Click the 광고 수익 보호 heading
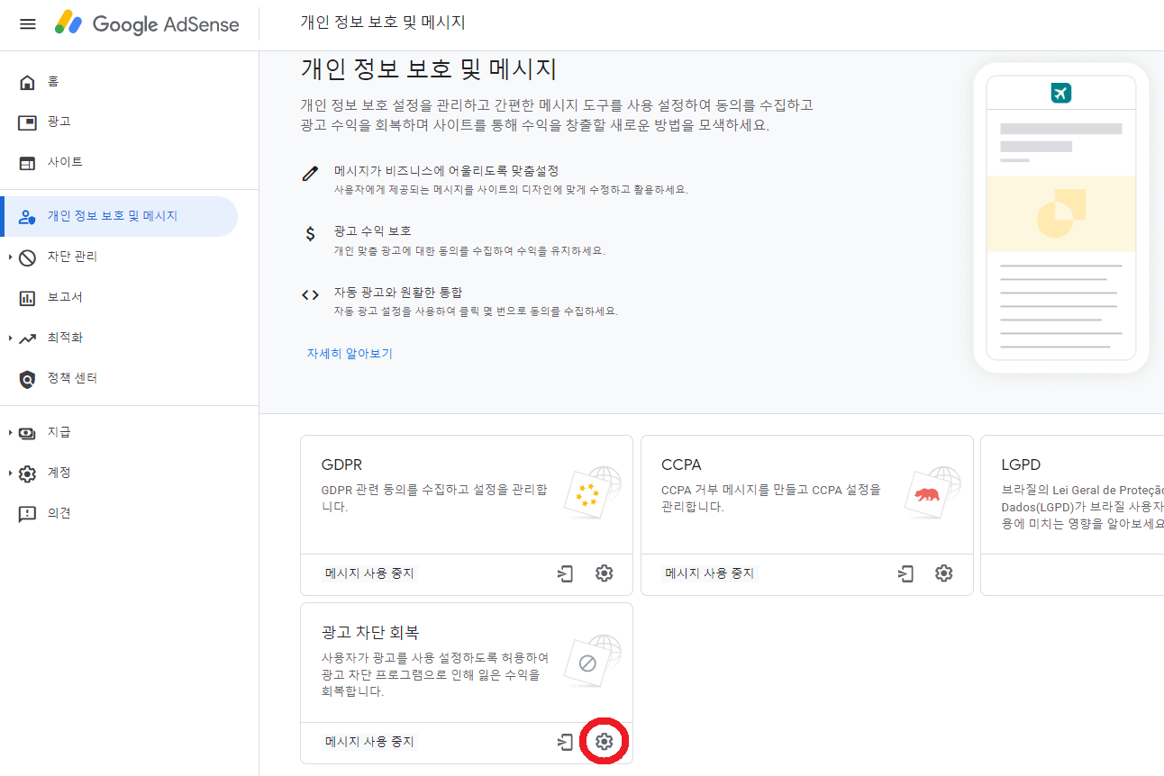The height and width of the screenshot is (776, 1164). (x=372, y=231)
